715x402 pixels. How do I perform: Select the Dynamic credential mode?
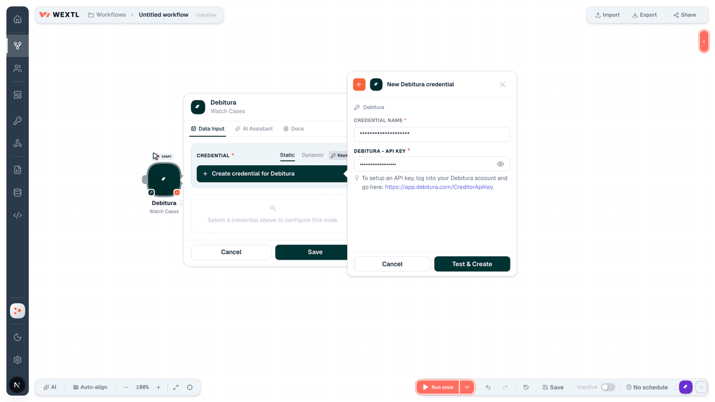312,155
